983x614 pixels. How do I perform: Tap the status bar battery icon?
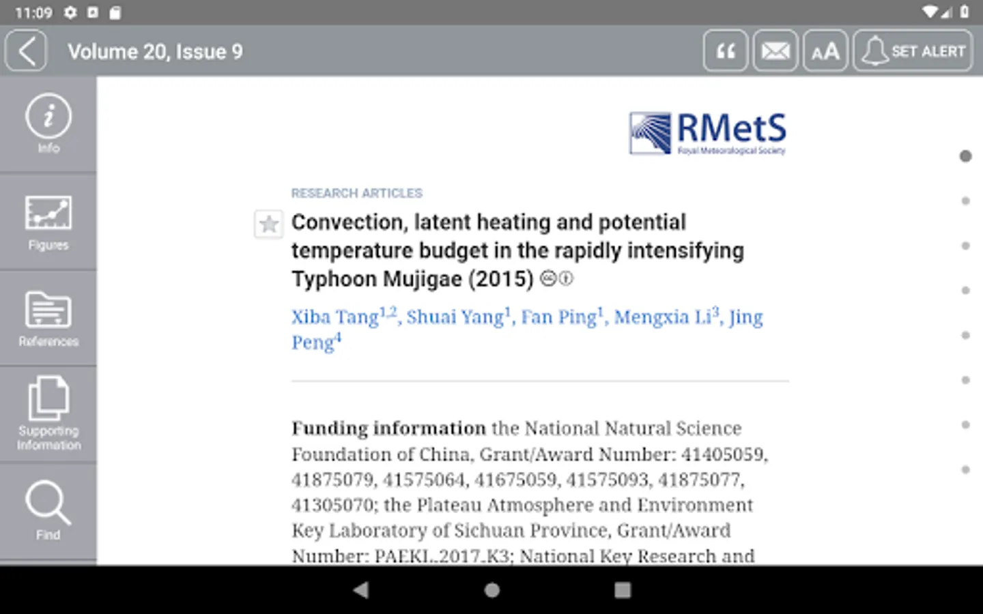(x=965, y=12)
